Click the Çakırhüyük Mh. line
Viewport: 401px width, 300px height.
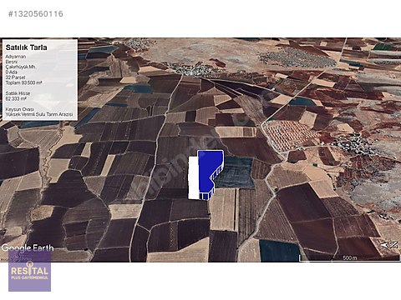[x=20, y=67]
